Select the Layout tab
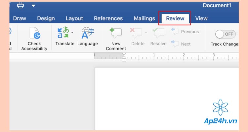248x132 pixels. (x=74, y=18)
